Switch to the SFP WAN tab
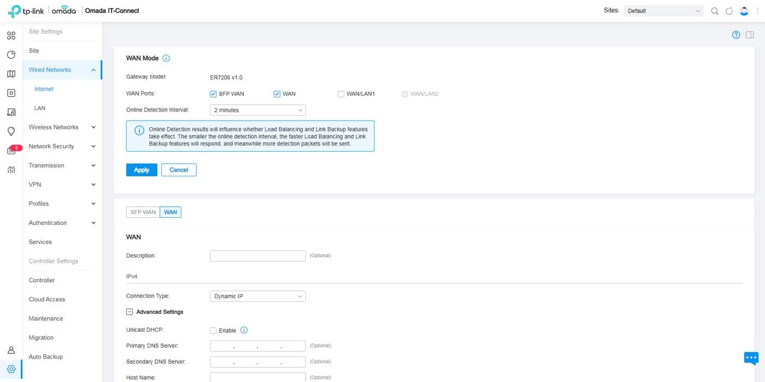 (143, 212)
